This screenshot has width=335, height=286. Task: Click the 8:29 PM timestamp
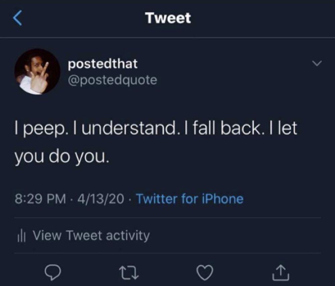(41, 199)
